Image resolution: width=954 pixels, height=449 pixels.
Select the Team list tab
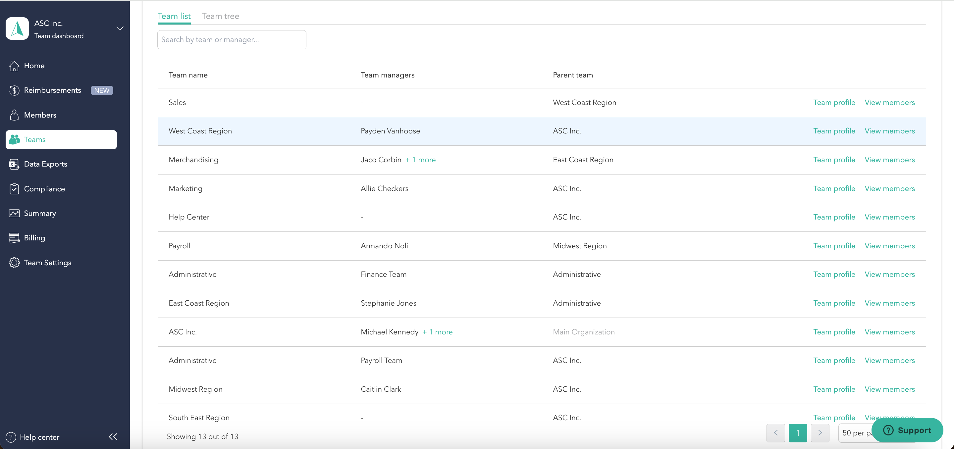coord(174,16)
